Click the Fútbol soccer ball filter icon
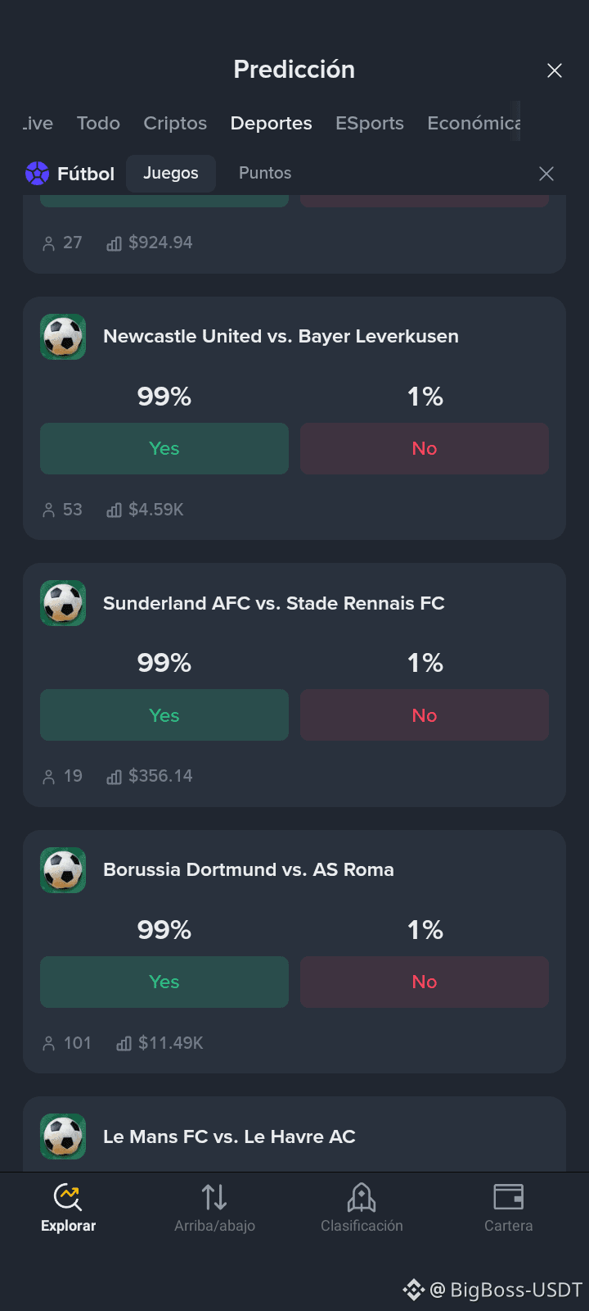The width and height of the screenshot is (589, 1311). tap(37, 173)
